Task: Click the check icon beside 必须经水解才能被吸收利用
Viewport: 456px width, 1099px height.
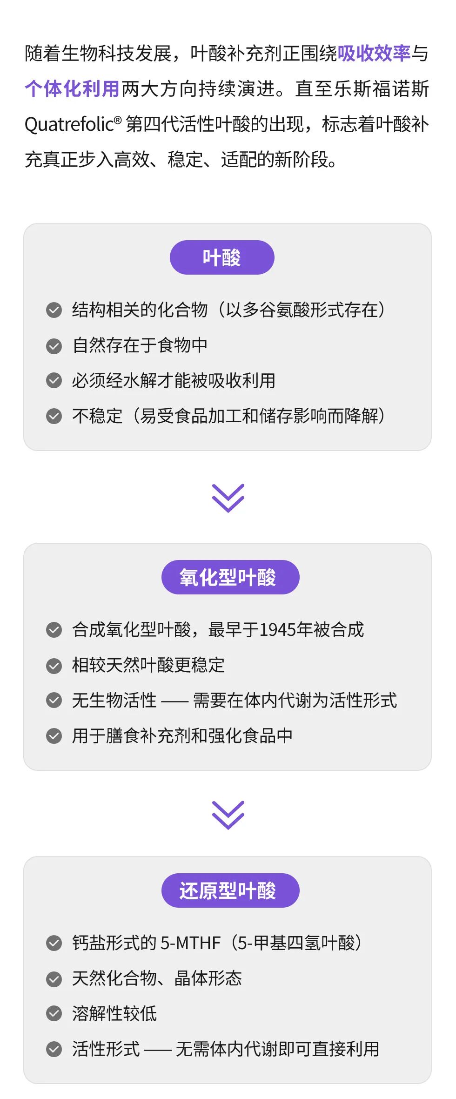Action: tap(54, 381)
